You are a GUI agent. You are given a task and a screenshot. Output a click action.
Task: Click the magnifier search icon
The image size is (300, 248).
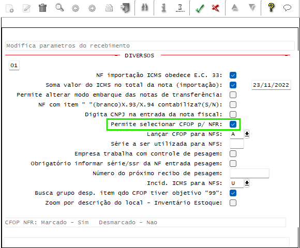coord(59,8)
